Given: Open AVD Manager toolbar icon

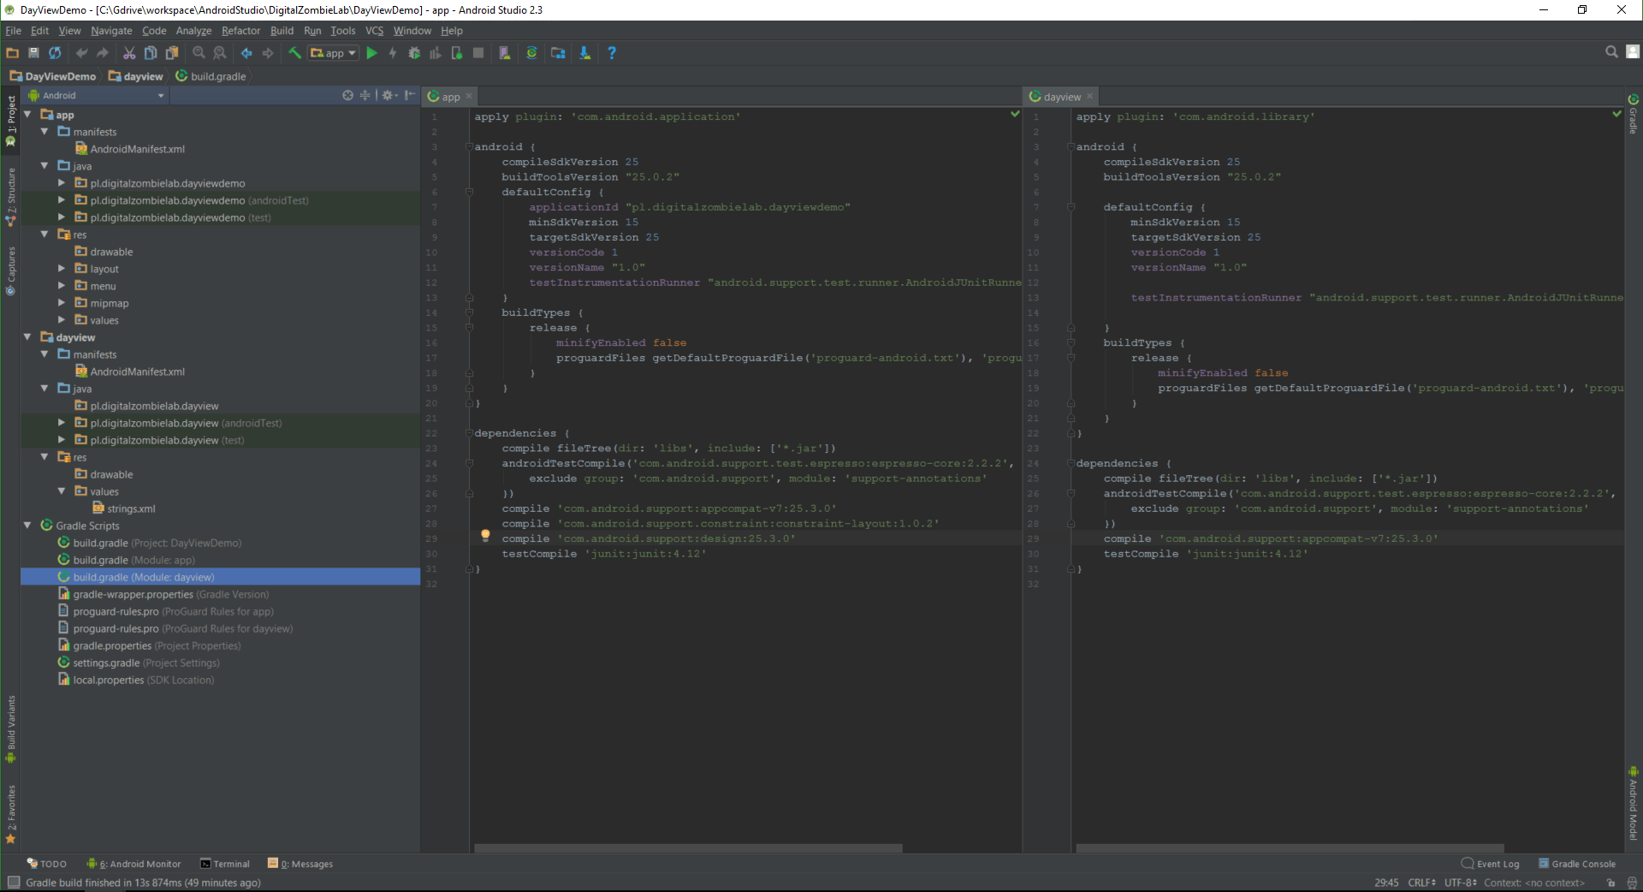Looking at the screenshot, I should [505, 53].
